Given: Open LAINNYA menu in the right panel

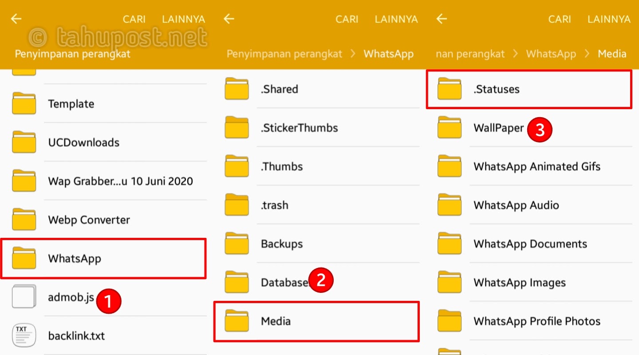Looking at the screenshot, I should coord(609,19).
